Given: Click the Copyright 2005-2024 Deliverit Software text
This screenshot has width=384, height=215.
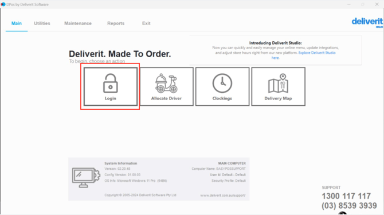Looking at the screenshot, I should pos(140,195).
